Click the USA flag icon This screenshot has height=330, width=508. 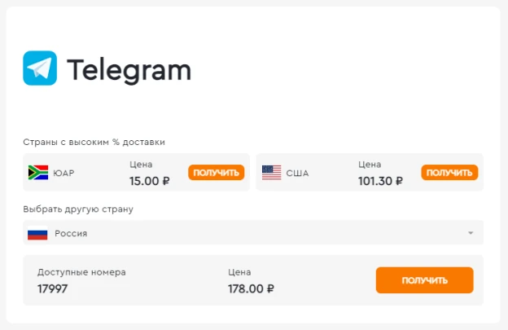271,173
